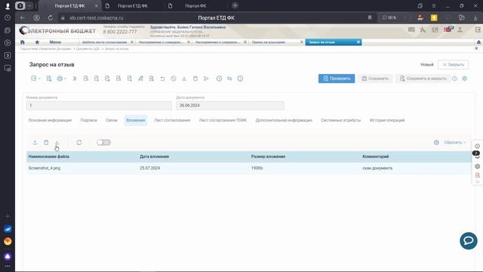Sort by Размер вложения column header

[x=268, y=156]
